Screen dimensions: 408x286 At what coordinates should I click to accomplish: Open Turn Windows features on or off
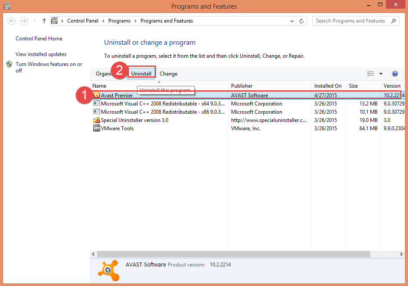coord(49,67)
